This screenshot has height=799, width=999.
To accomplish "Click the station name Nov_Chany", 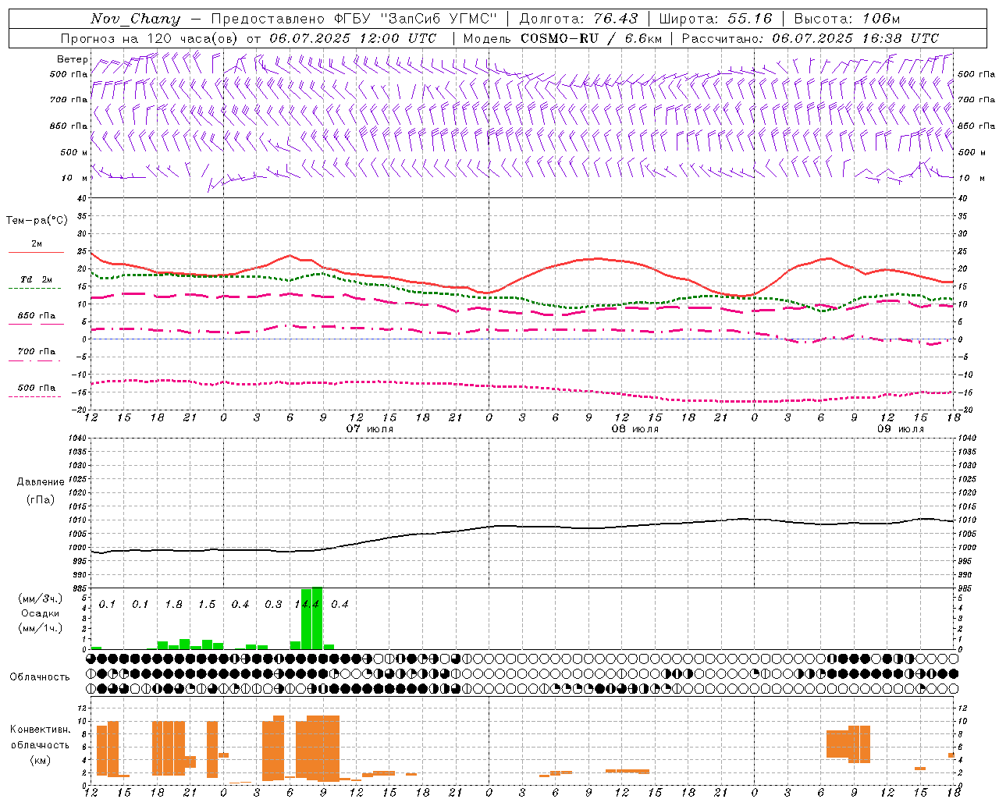I will pyautogui.click(x=135, y=19).
